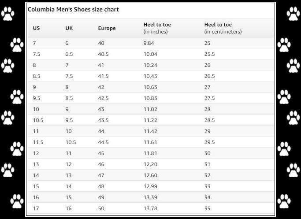Select the Europe column header
This screenshot has height=219, width=301.
(107, 28)
